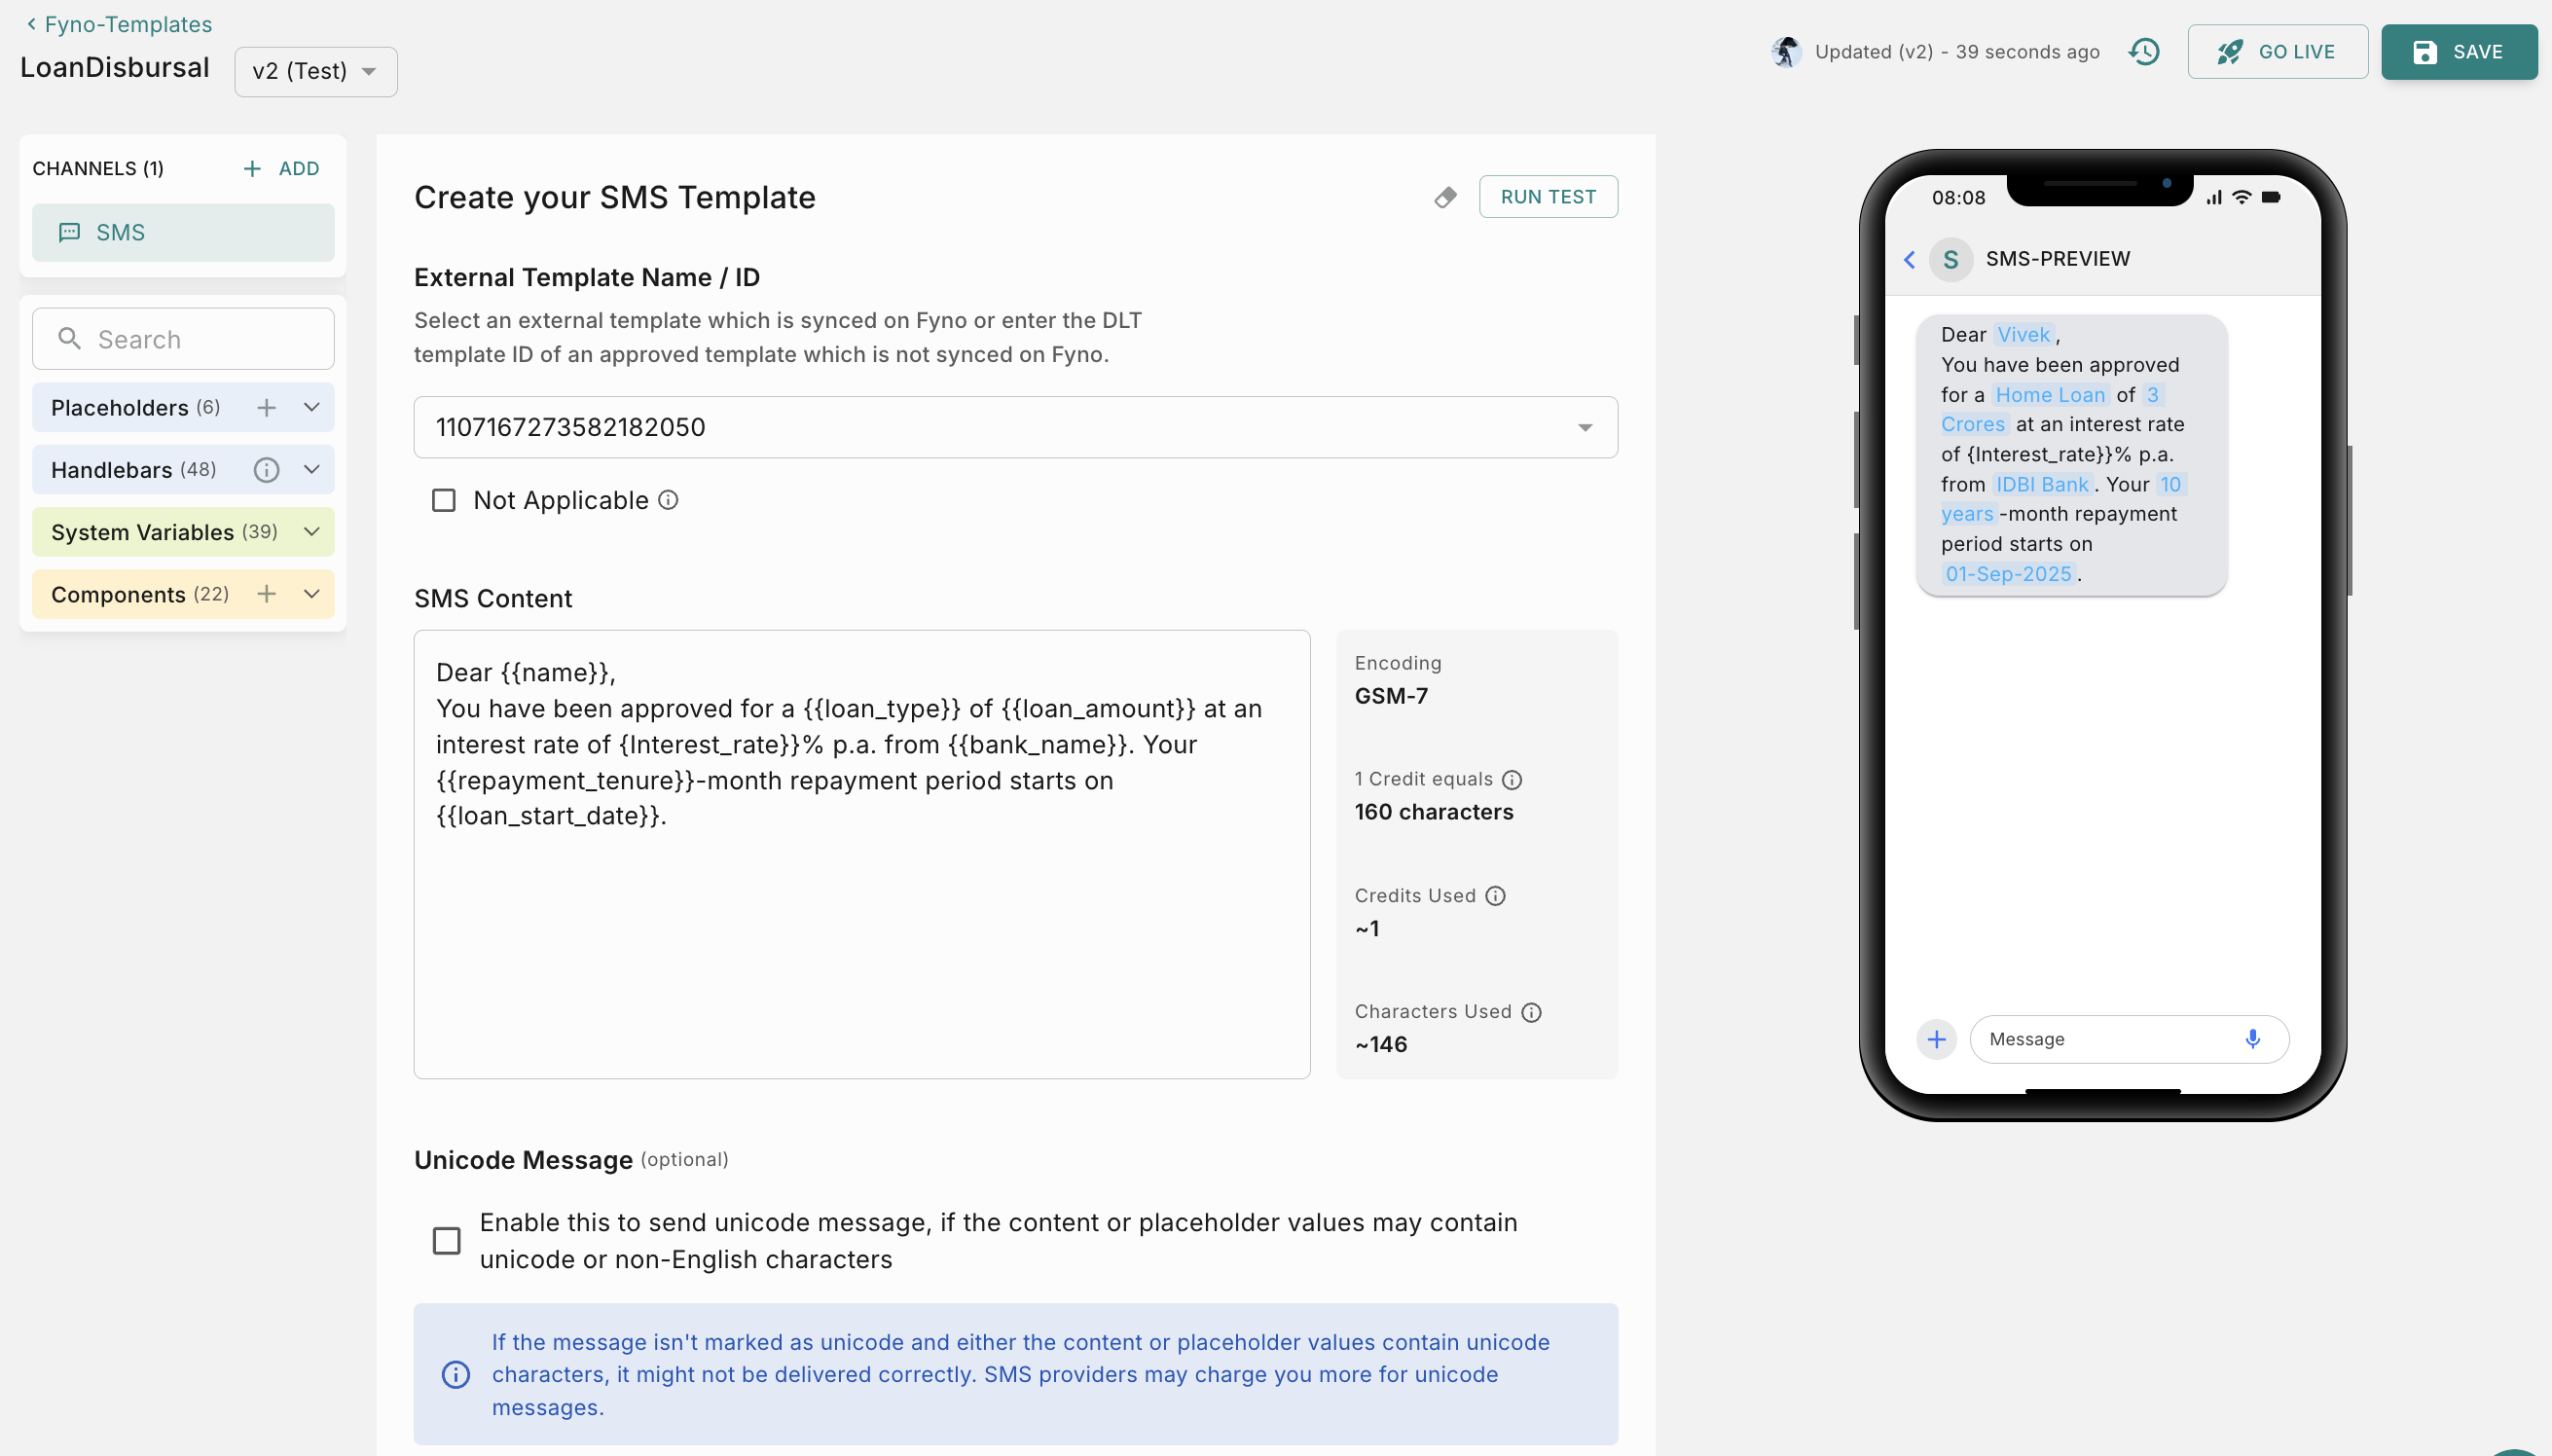Click the version history clock icon

click(2143, 52)
